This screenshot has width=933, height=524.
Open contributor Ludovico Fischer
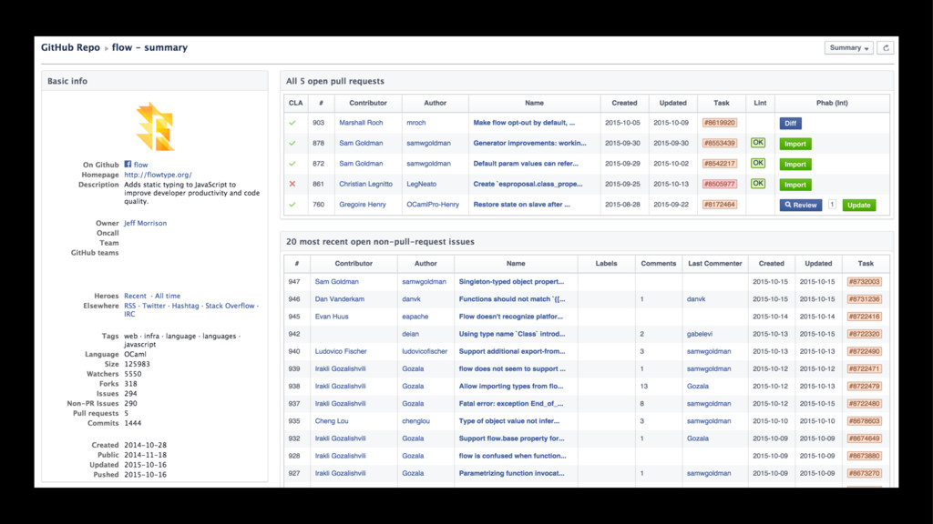[x=341, y=351]
